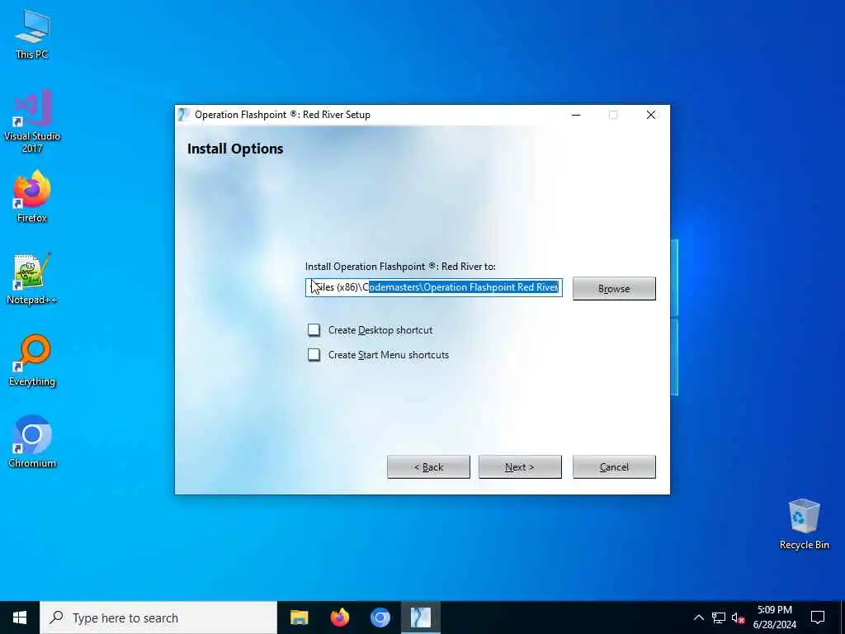Image resolution: width=845 pixels, height=634 pixels.
Task: Open the network status tray icon
Action: pos(719,617)
